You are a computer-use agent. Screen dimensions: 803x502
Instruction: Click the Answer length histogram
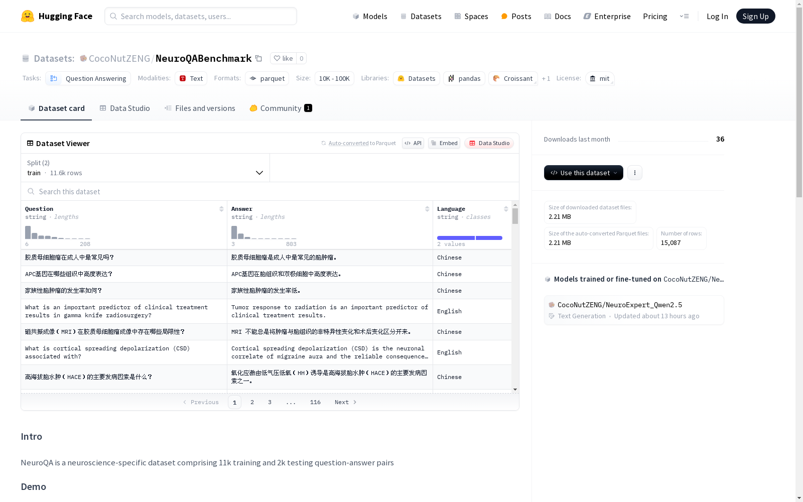(x=264, y=232)
